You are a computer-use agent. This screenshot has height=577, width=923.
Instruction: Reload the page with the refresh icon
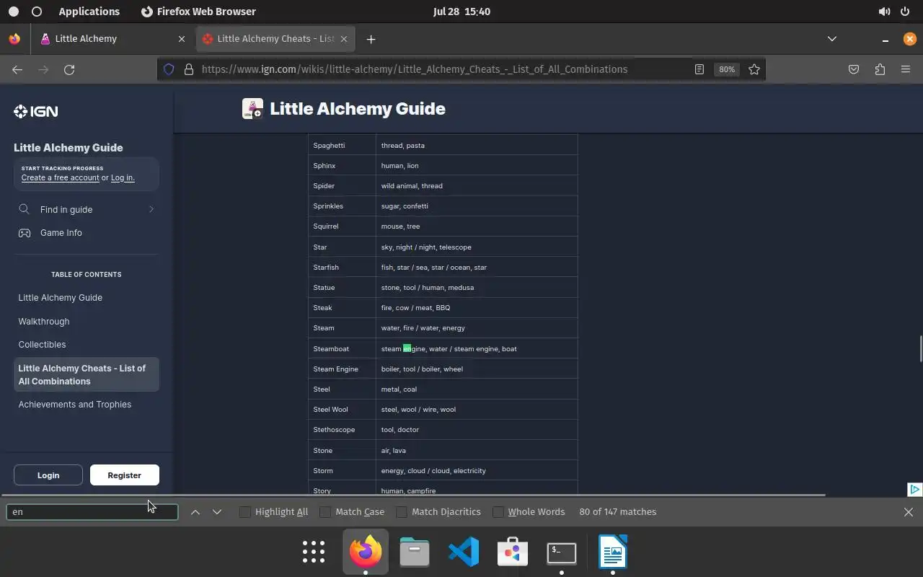click(69, 69)
